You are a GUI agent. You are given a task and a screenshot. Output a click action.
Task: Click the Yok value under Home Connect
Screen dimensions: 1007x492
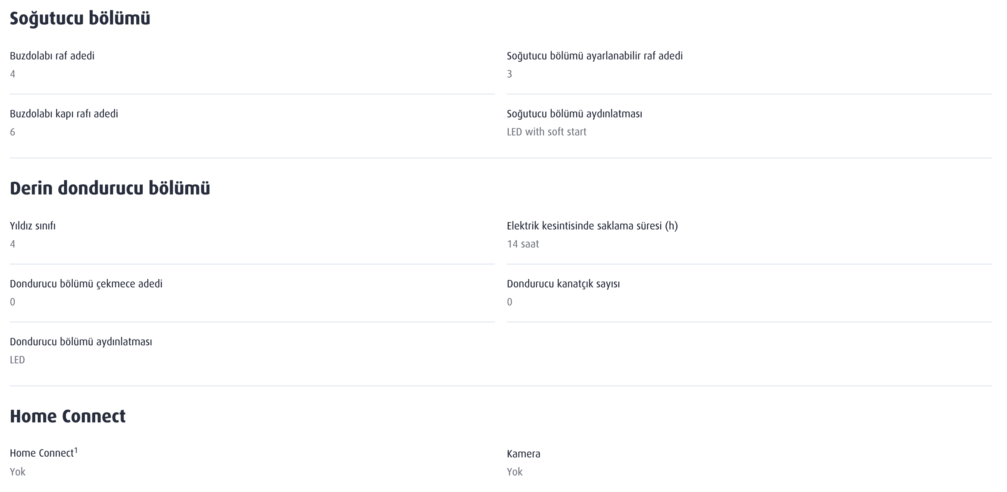pos(18,472)
